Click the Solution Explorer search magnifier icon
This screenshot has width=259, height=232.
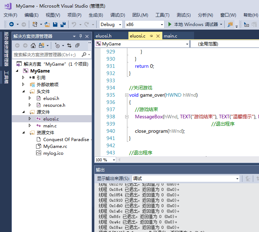pos(84,54)
